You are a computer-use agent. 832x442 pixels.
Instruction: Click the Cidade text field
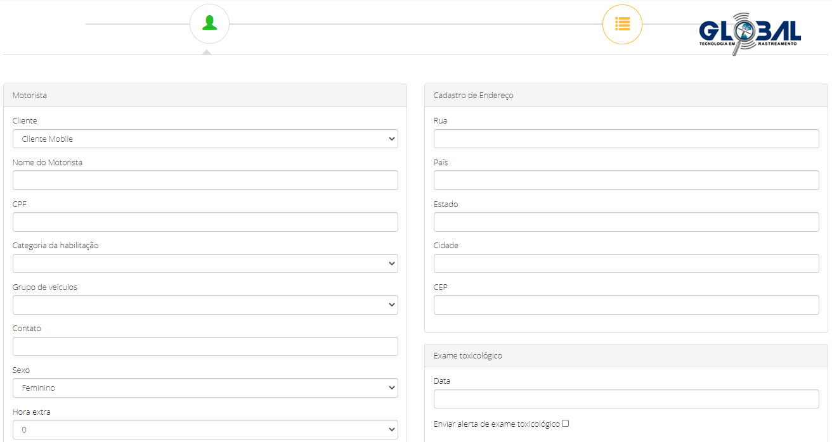tap(626, 263)
